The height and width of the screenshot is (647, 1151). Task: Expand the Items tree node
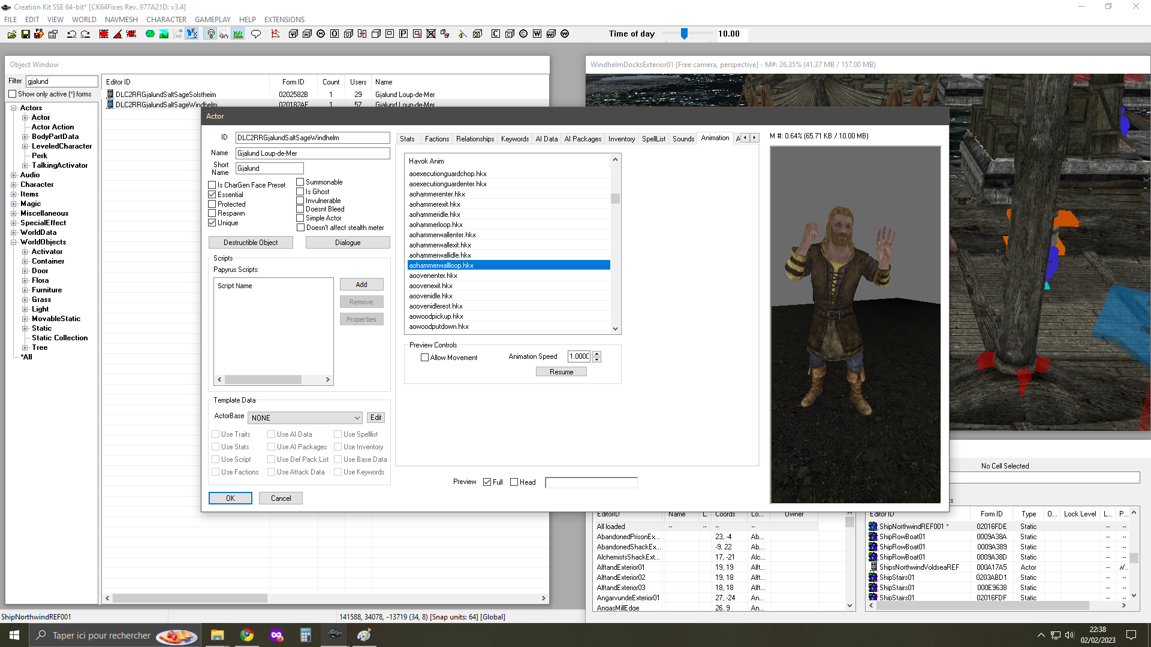(13, 194)
